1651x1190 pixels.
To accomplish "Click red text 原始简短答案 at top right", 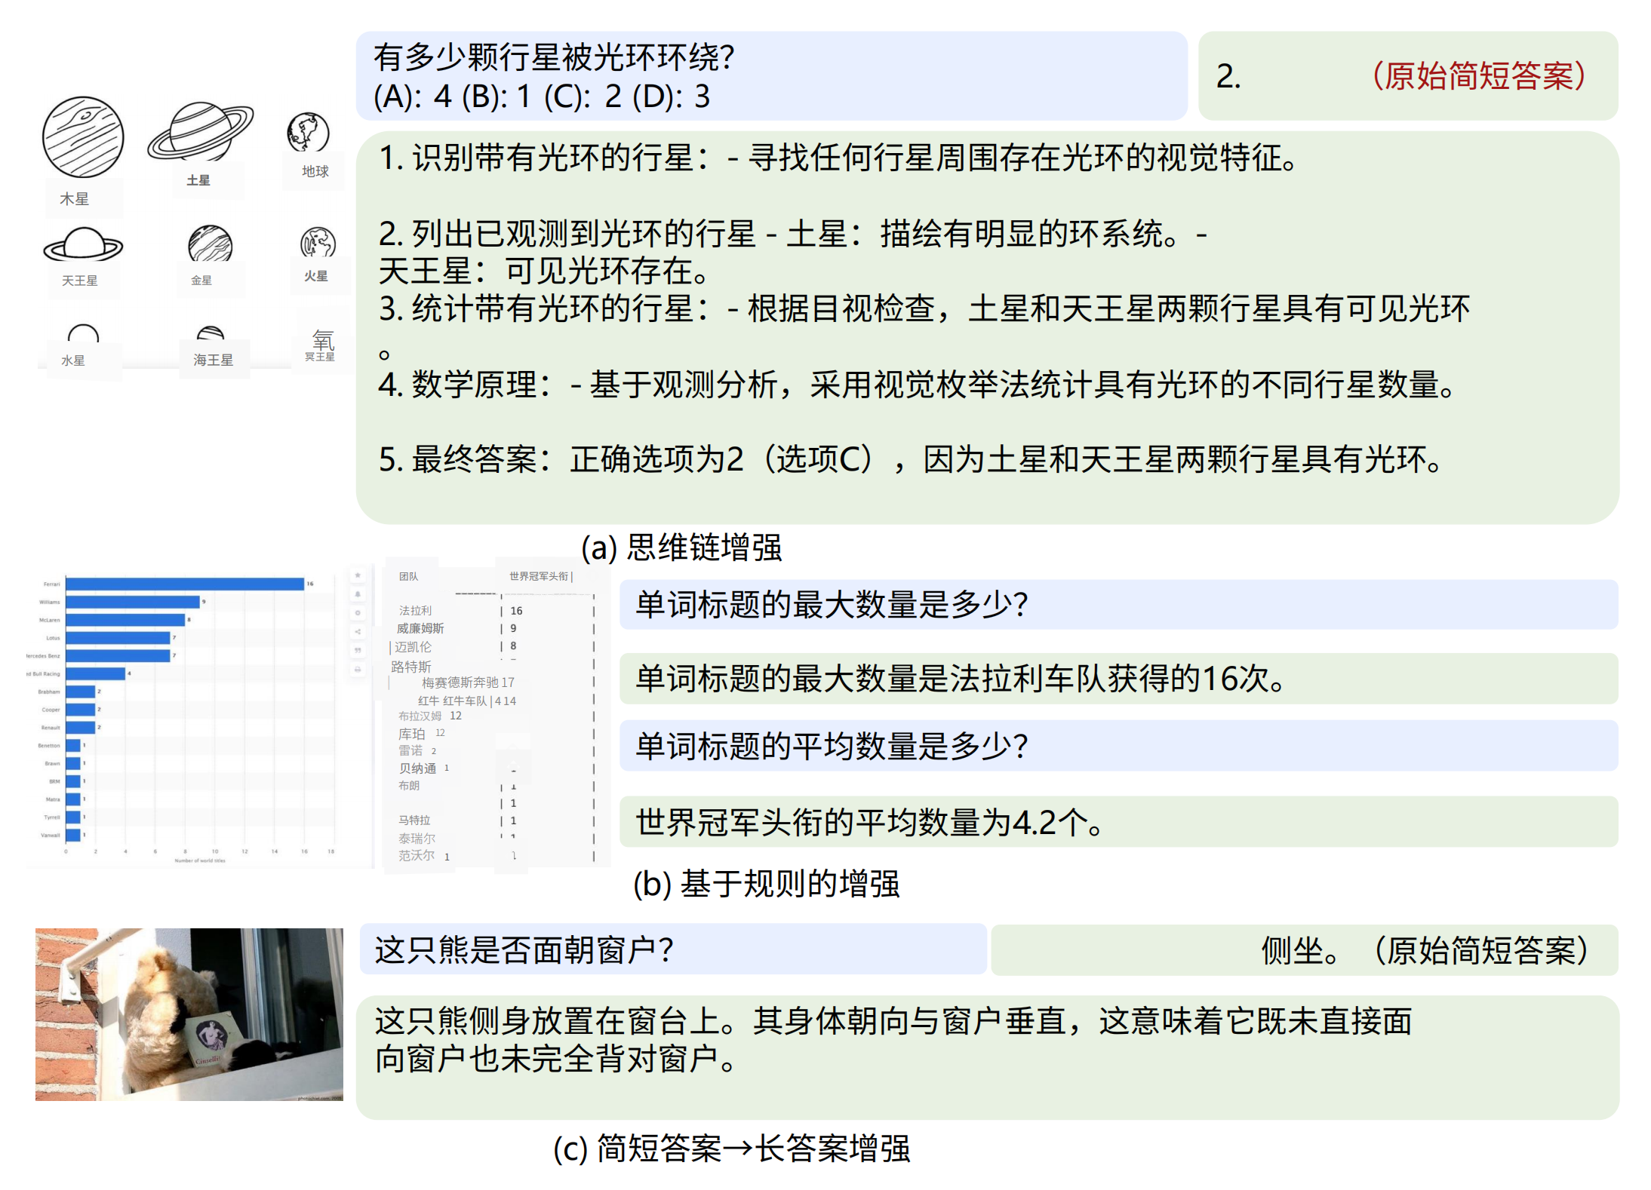I will point(1478,76).
